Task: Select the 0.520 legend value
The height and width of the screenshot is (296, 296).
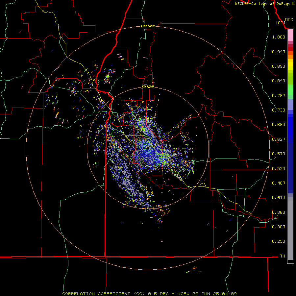Action: 279,169
